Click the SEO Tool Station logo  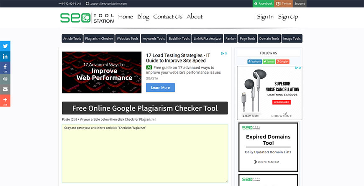87,17
